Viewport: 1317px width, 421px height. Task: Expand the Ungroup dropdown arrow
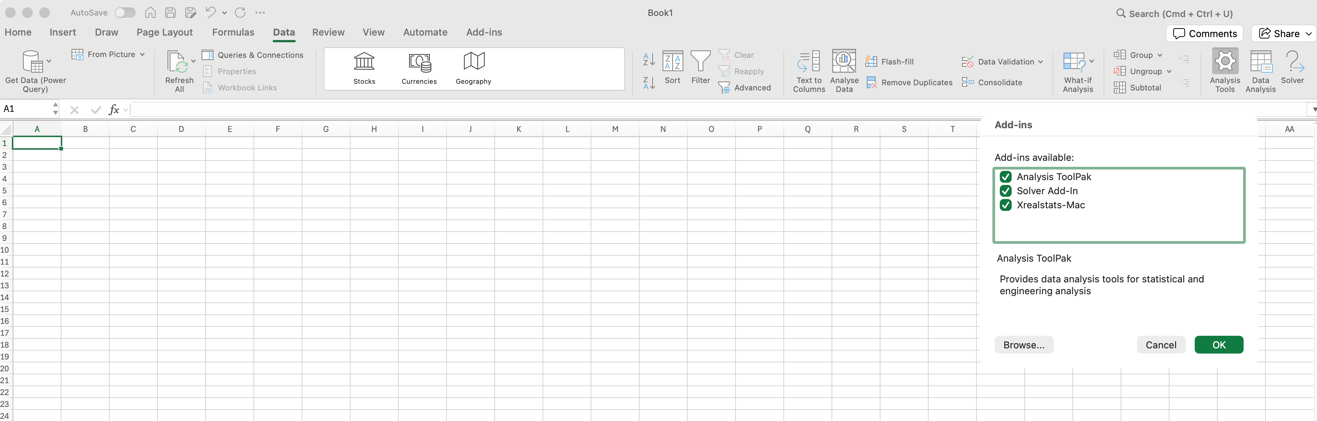pos(1169,71)
